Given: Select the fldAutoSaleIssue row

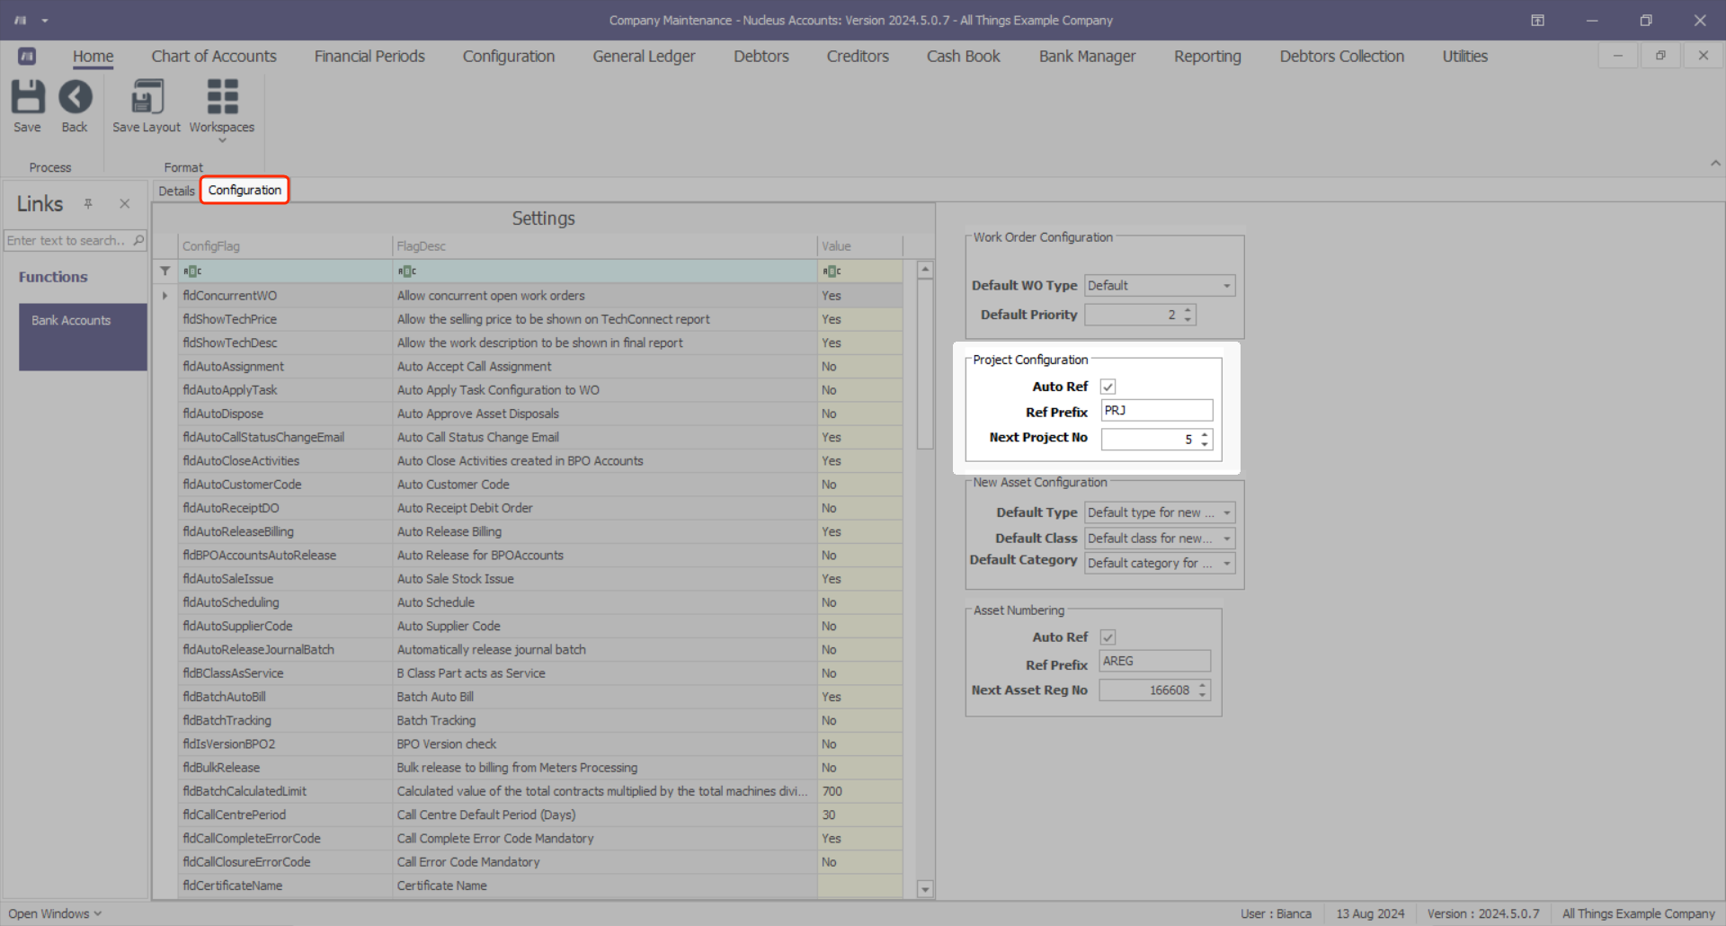Looking at the screenshot, I should [542, 579].
